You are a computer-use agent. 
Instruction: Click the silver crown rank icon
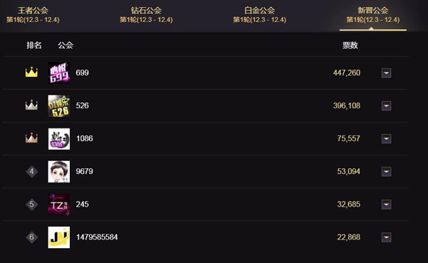click(31, 105)
